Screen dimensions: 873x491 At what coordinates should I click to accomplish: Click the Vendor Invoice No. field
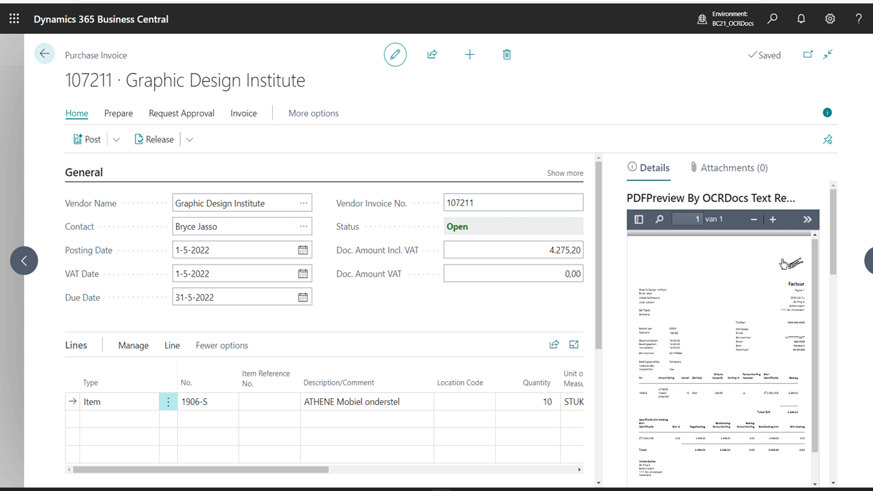pyautogui.click(x=513, y=203)
